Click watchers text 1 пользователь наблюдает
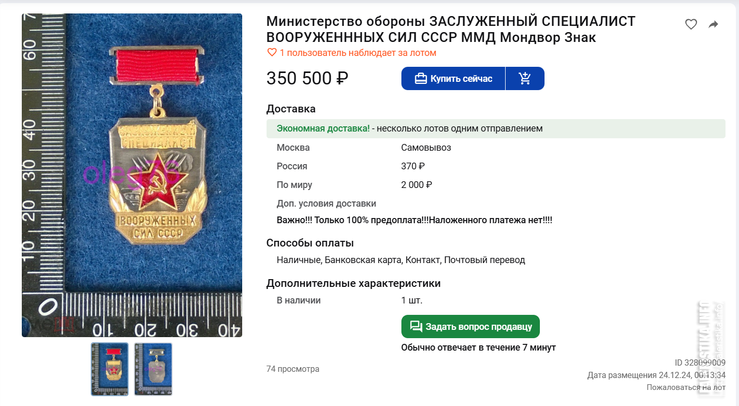The image size is (739, 406). tap(358, 52)
